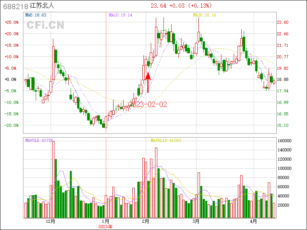
Task: Click the red 2023年 year label
Action: point(106,227)
